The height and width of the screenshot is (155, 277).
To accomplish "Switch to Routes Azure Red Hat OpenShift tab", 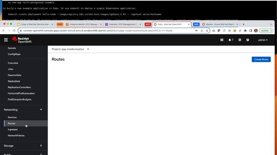I will (x=220, y=24).
